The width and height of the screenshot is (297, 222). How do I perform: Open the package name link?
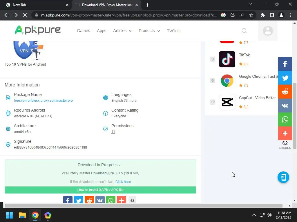click(x=43, y=100)
